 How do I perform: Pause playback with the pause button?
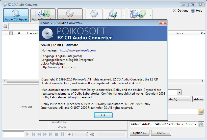pyautogui.click(x=62, y=134)
